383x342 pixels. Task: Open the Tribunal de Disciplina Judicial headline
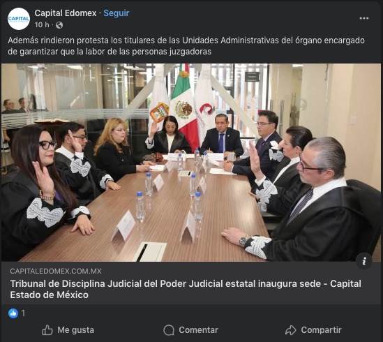point(186,289)
